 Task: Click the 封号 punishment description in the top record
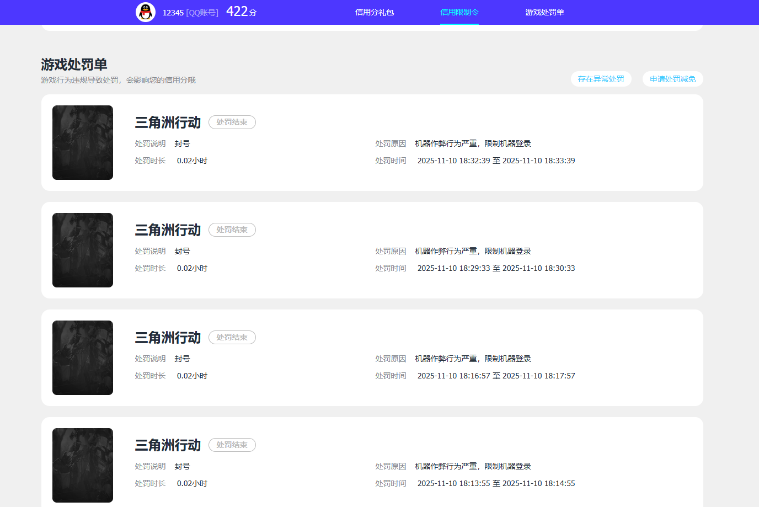183,143
